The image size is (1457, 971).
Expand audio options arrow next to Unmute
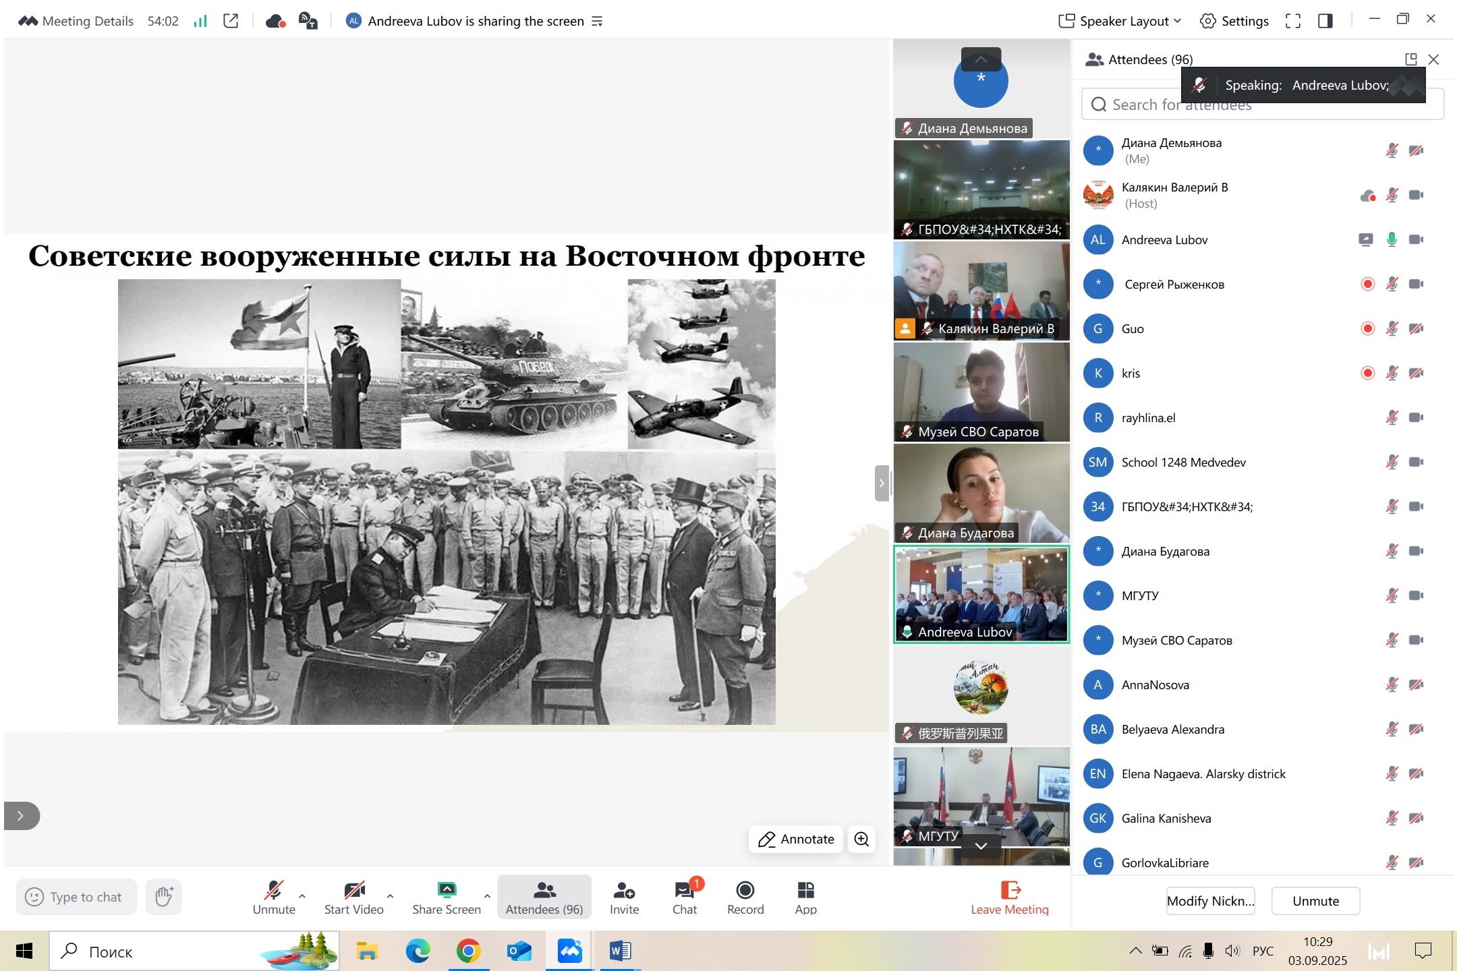[x=302, y=896]
